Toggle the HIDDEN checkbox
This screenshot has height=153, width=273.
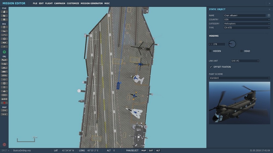tap(210, 51)
